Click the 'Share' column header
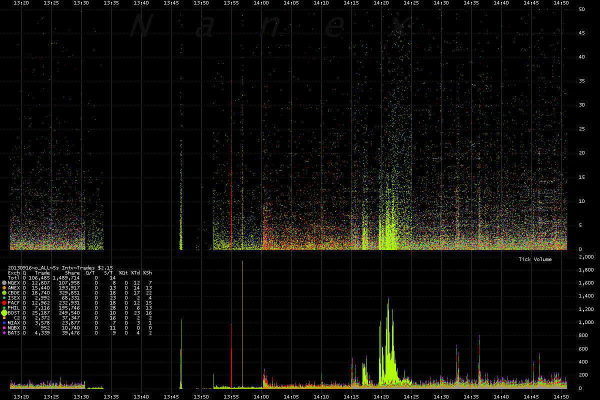The height and width of the screenshot is (400, 600). [x=72, y=273]
